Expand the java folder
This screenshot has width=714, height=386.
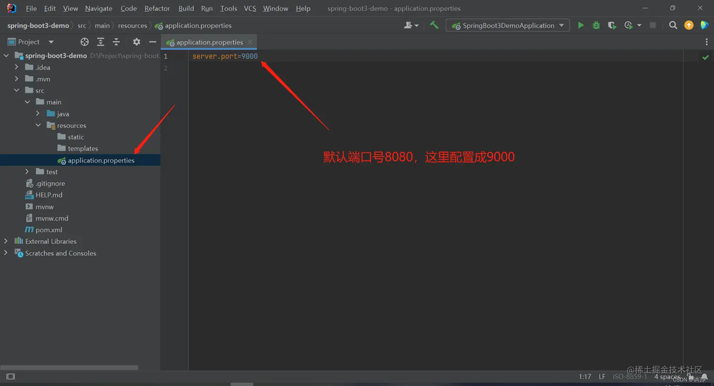click(x=38, y=114)
